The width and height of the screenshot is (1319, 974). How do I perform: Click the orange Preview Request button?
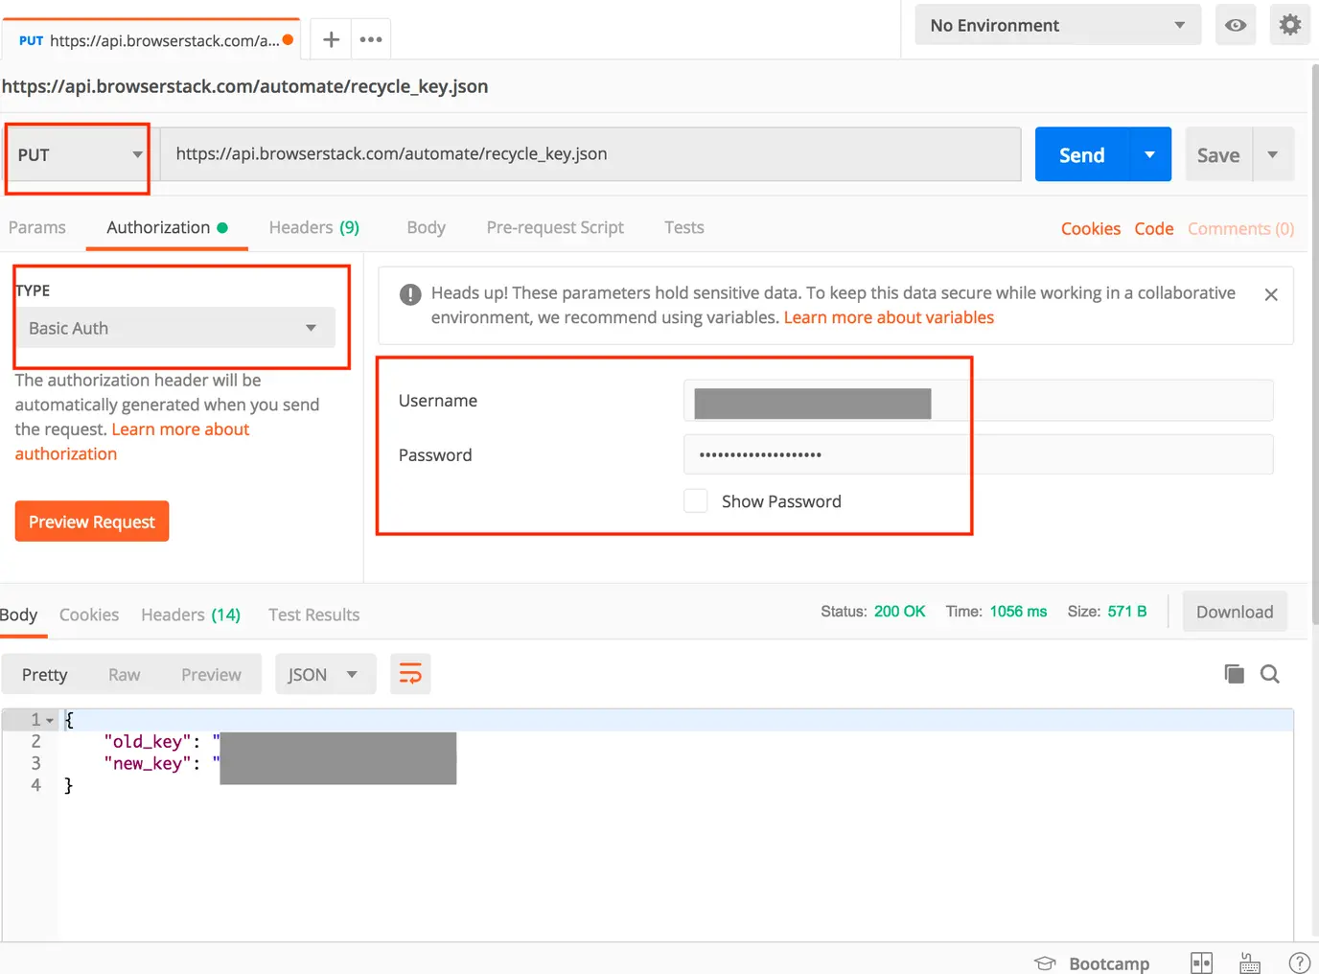pos(92,522)
